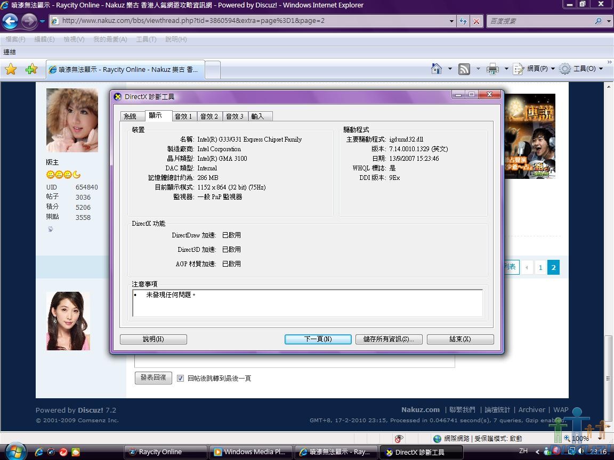Switch to the 音效 2 tab
Screen dimensions: 614x460
[209, 116]
